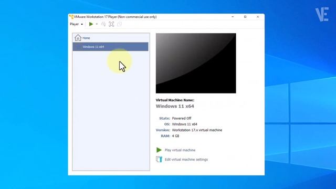Screen dimensions: 336x189
Task: Click the settings wrench icon
Action: pos(159,159)
